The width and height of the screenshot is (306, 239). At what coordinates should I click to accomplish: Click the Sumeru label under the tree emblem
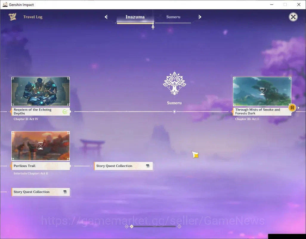click(174, 103)
